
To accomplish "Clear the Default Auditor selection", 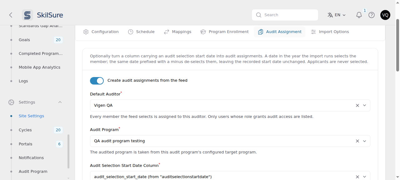I will 357,105.
